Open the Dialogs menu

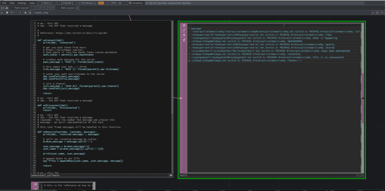(22, 3)
